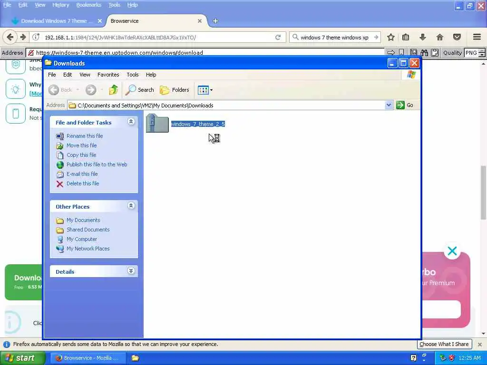Click the Firefox bookmark star icon
Screen dimensions: 487x365
click(391, 37)
